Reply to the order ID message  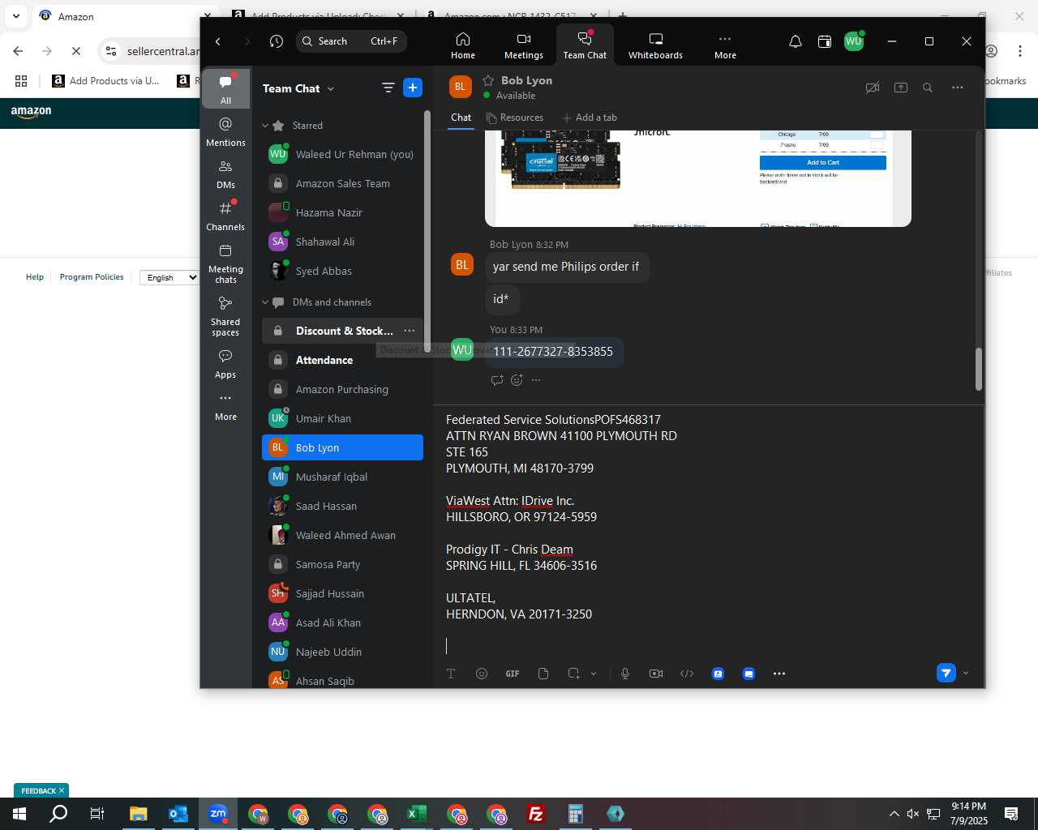point(497,380)
